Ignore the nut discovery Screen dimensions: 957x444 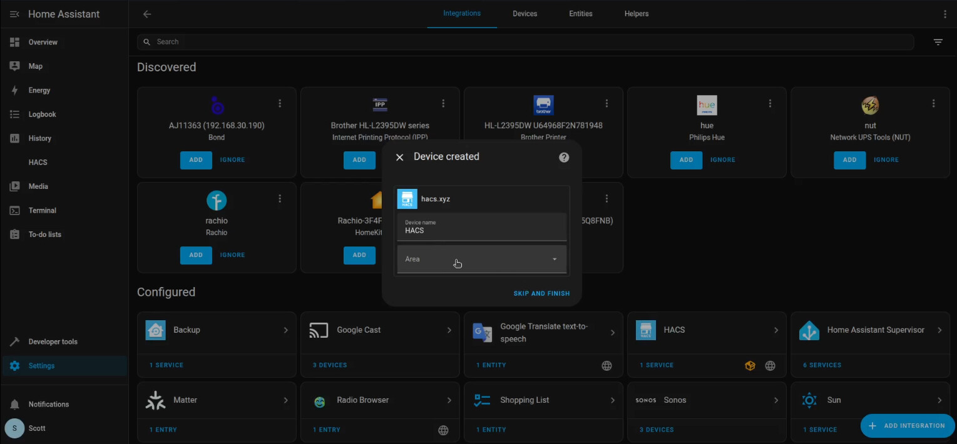(x=886, y=160)
